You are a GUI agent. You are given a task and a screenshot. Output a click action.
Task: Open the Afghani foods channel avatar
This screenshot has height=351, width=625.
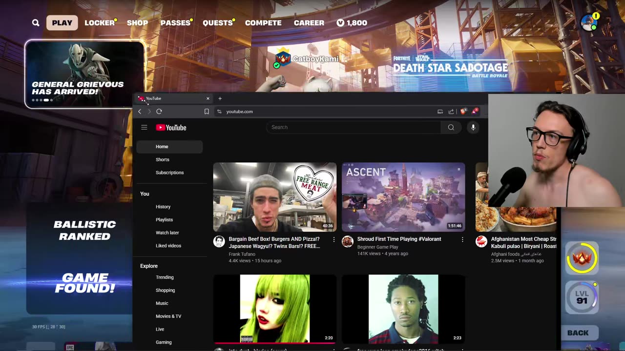coord(481,241)
